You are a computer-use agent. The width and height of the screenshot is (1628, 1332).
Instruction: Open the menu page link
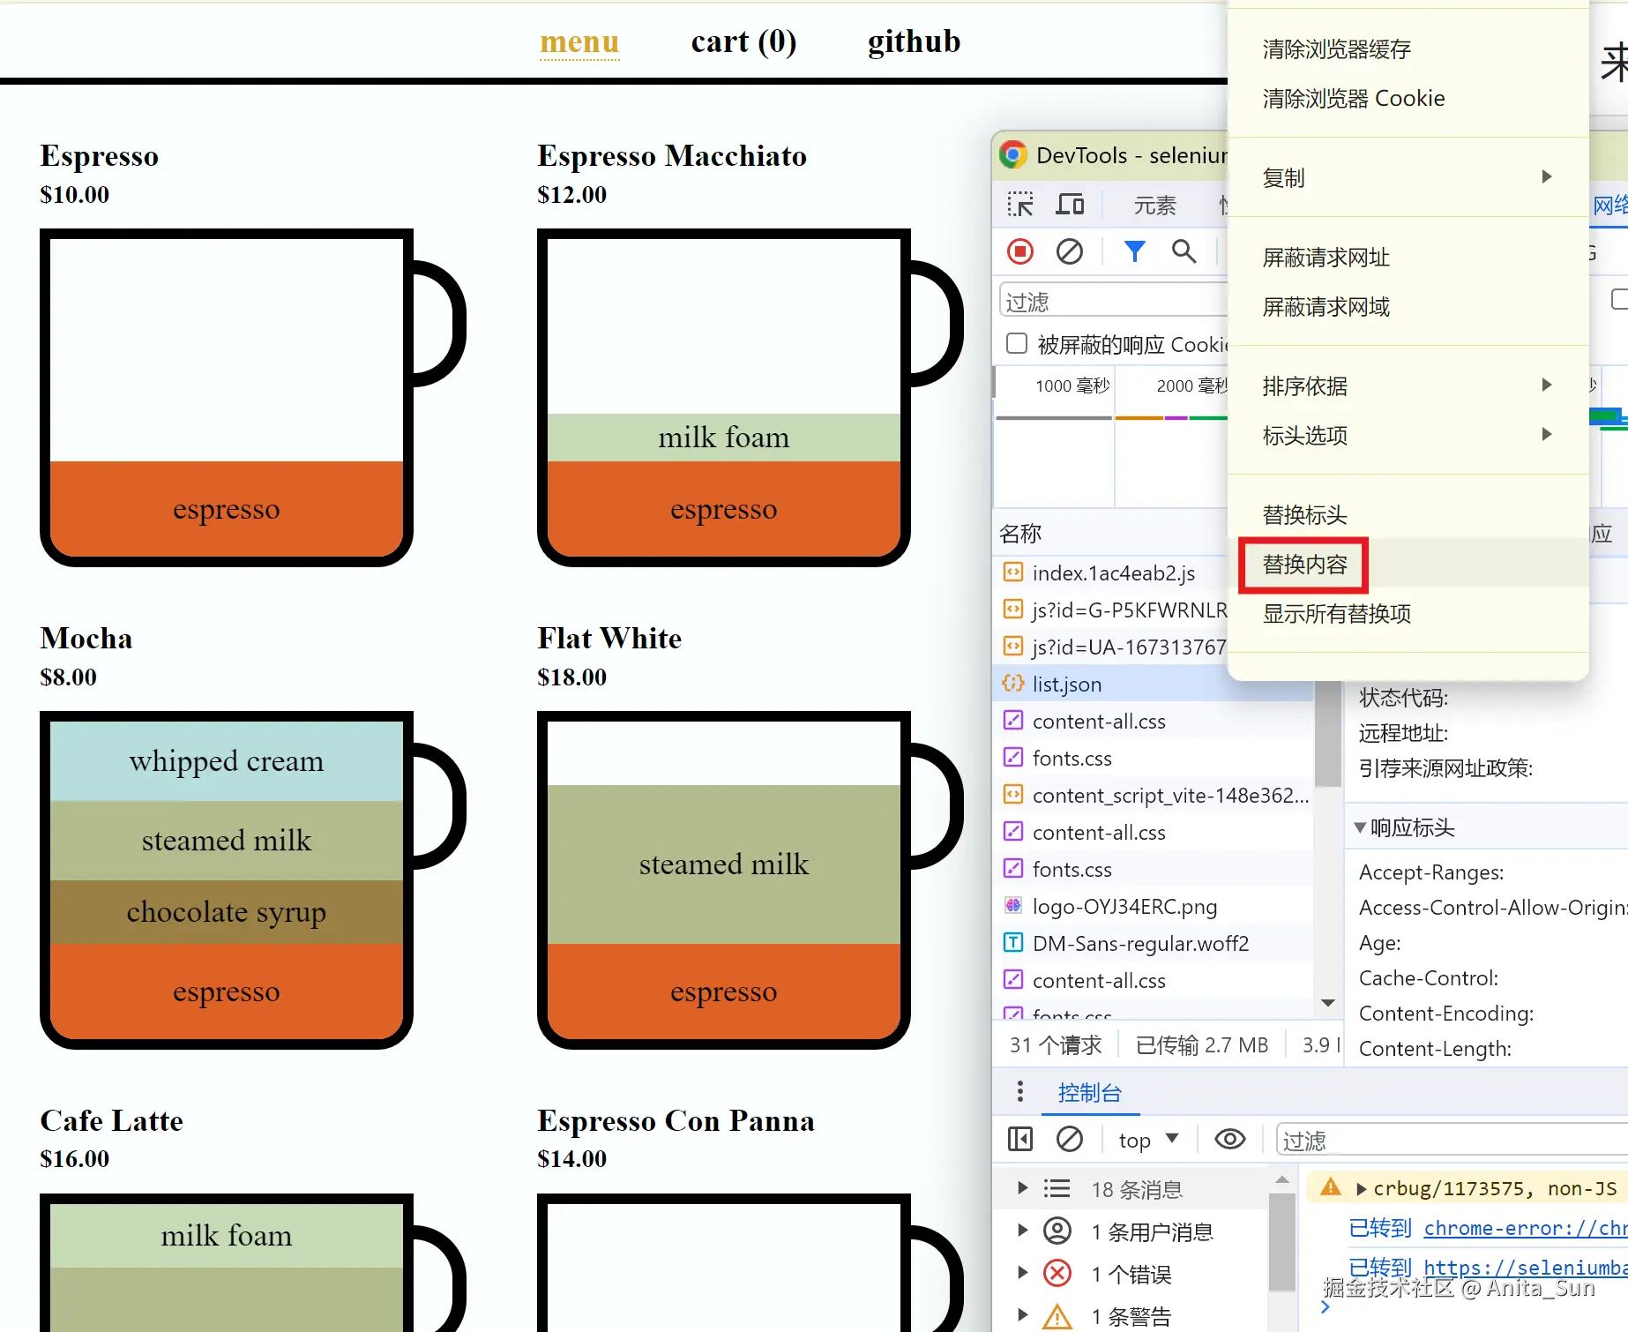579,41
